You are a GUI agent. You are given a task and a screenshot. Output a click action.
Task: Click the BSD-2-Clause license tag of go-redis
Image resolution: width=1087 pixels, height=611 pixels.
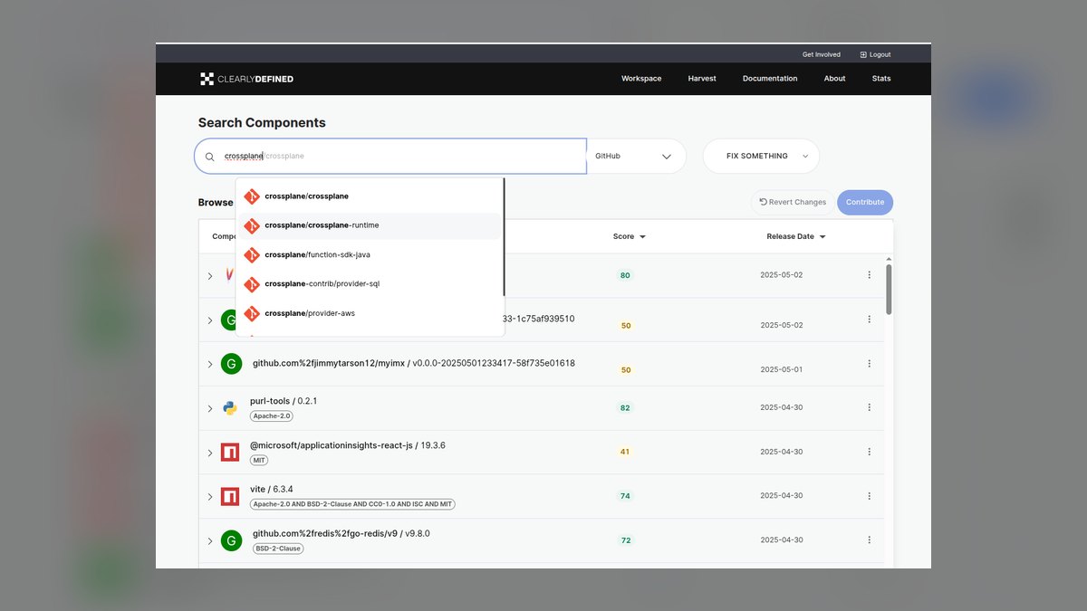pos(278,549)
